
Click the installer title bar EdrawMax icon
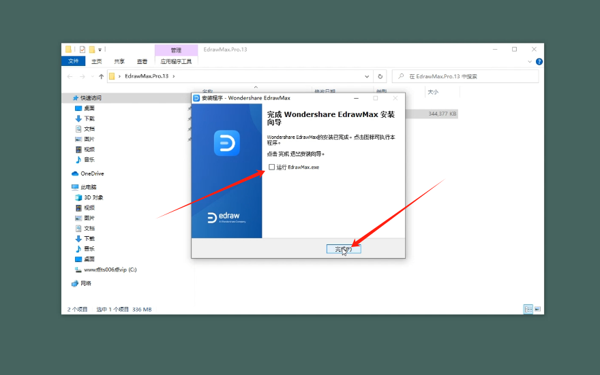(x=196, y=98)
